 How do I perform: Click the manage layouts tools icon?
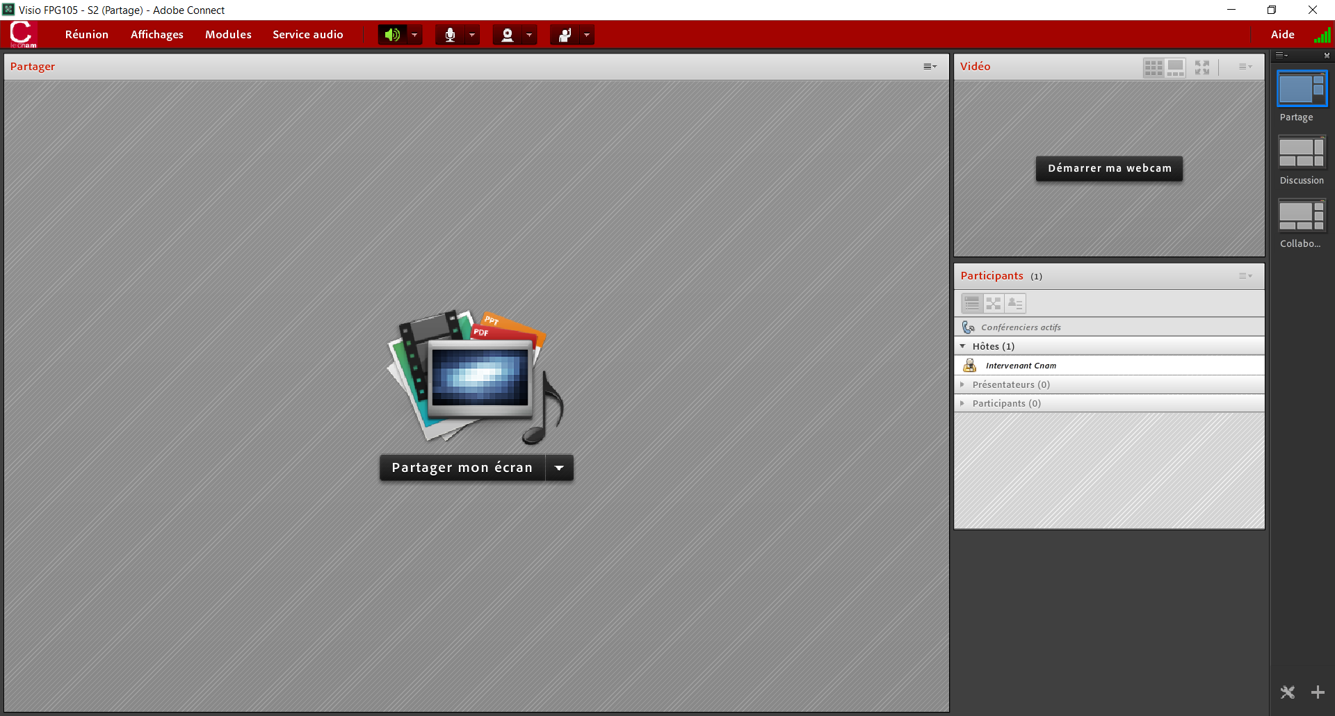(x=1288, y=692)
